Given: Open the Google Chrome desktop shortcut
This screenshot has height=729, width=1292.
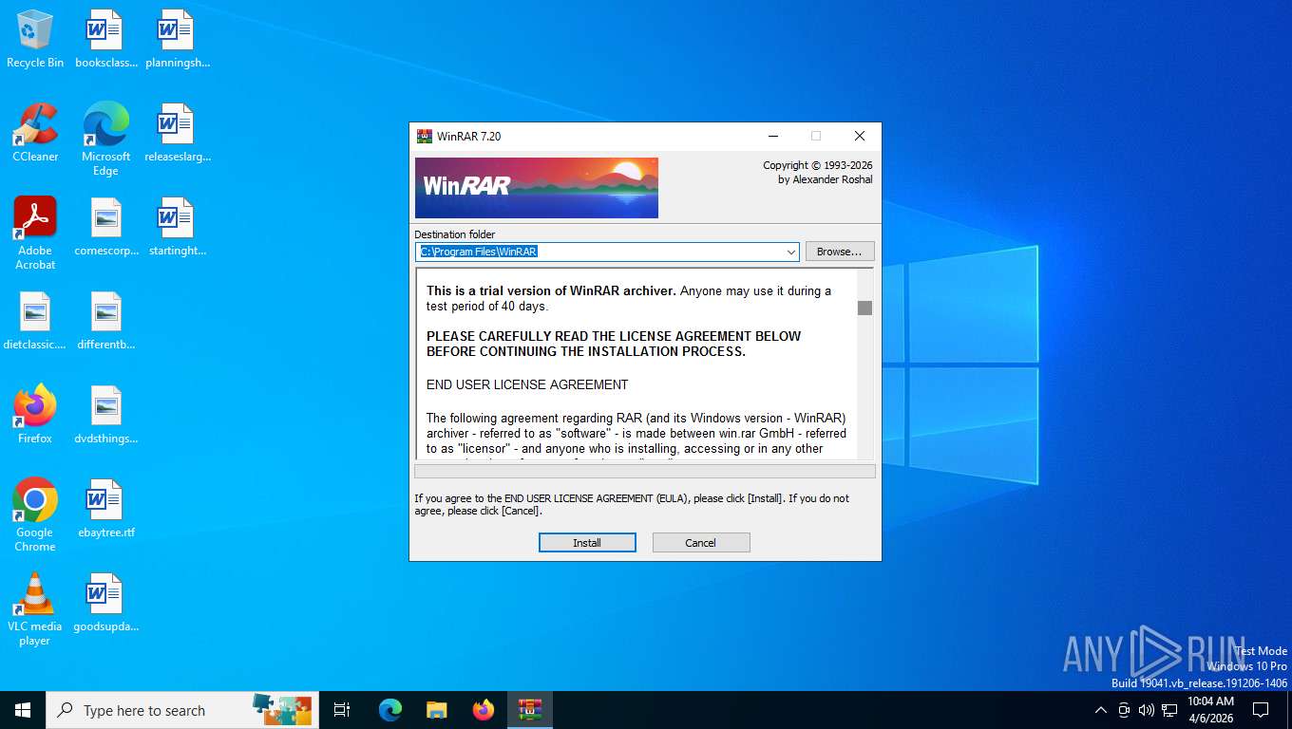Looking at the screenshot, I should [x=35, y=515].
